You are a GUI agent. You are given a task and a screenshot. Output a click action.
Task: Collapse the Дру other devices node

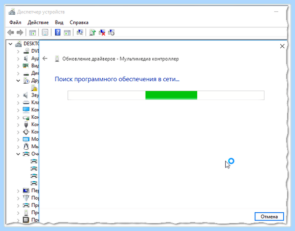coord(18,81)
